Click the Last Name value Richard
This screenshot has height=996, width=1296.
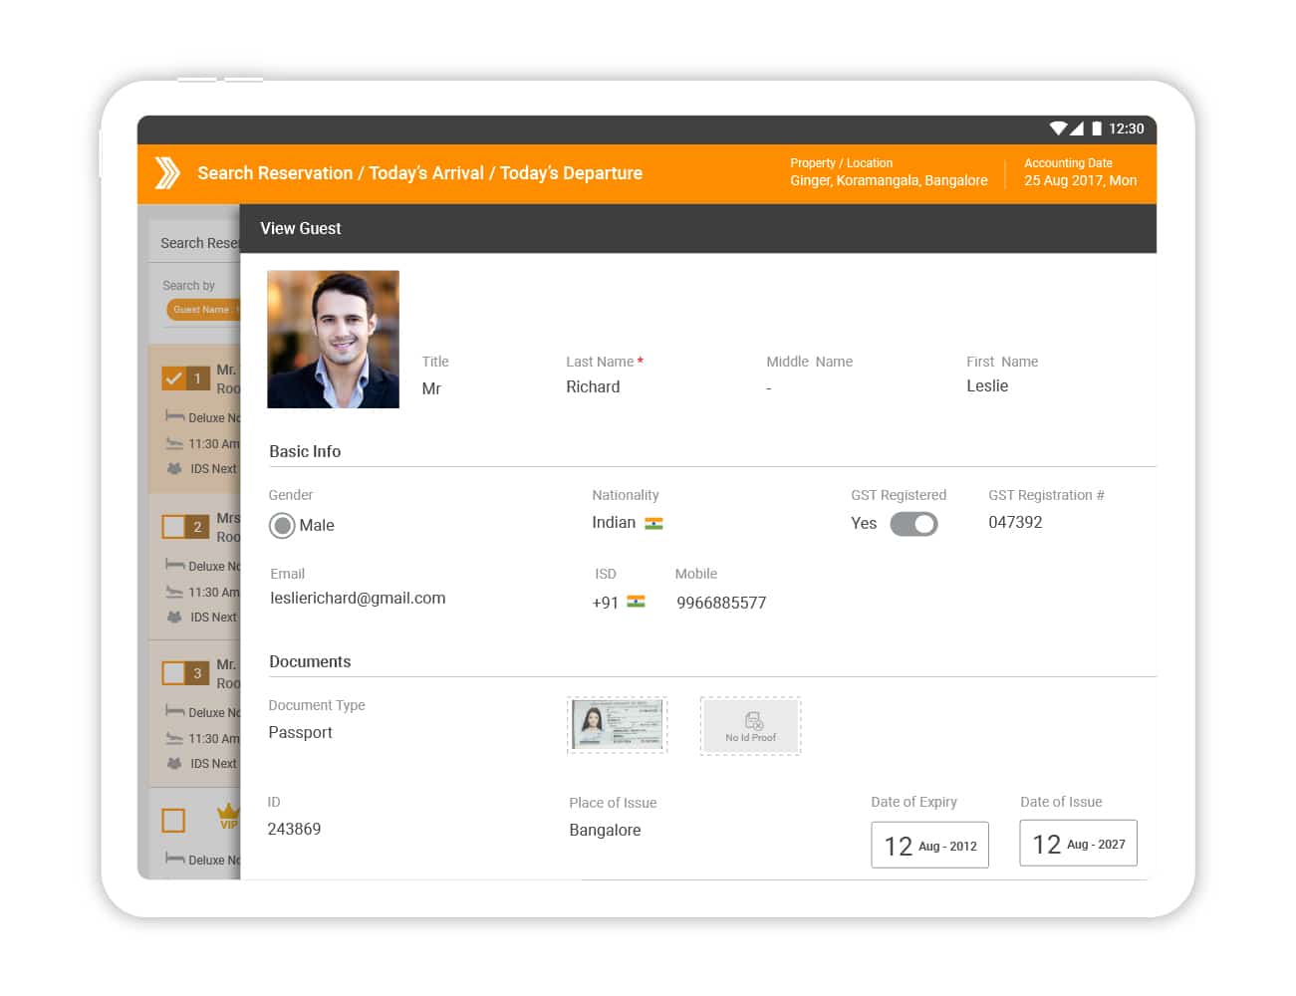click(x=593, y=387)
